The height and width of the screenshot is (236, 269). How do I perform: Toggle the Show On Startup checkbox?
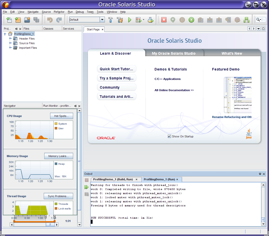pos(169,136)
